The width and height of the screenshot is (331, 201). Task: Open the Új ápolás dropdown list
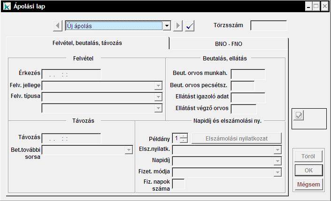click(x=167, y=26)
